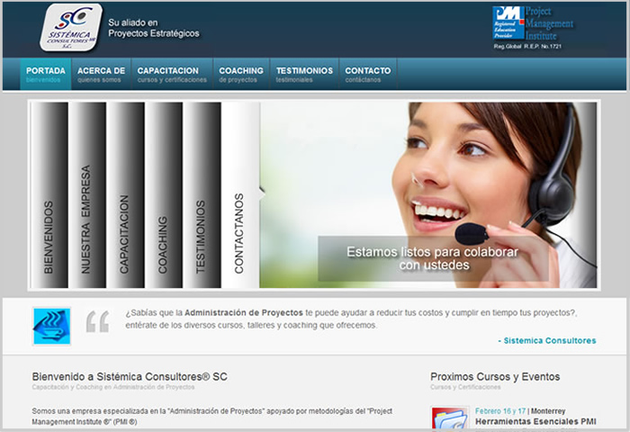Screen dimensions: 630x432
Task: Open the PORTADA menu item
Action: click(x=45, y=74)
